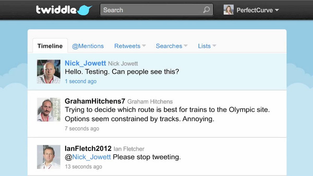Click the search magnifier icon
This screenshot has height=176, width=313.
coord(206,10)
